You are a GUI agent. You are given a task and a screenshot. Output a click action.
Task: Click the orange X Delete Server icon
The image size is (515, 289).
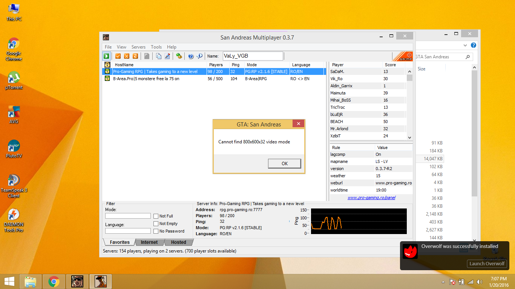tap(127, 56)
